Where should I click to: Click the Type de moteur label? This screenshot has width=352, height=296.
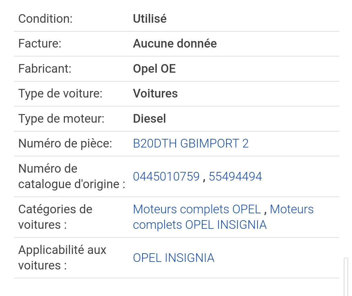click(61, 119)
